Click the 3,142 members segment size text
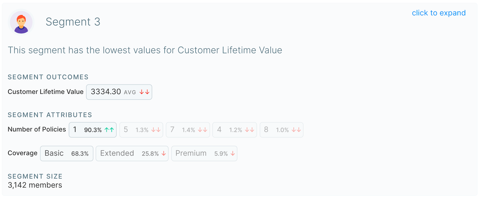This screenshot has height=200, width=480. 35,185
